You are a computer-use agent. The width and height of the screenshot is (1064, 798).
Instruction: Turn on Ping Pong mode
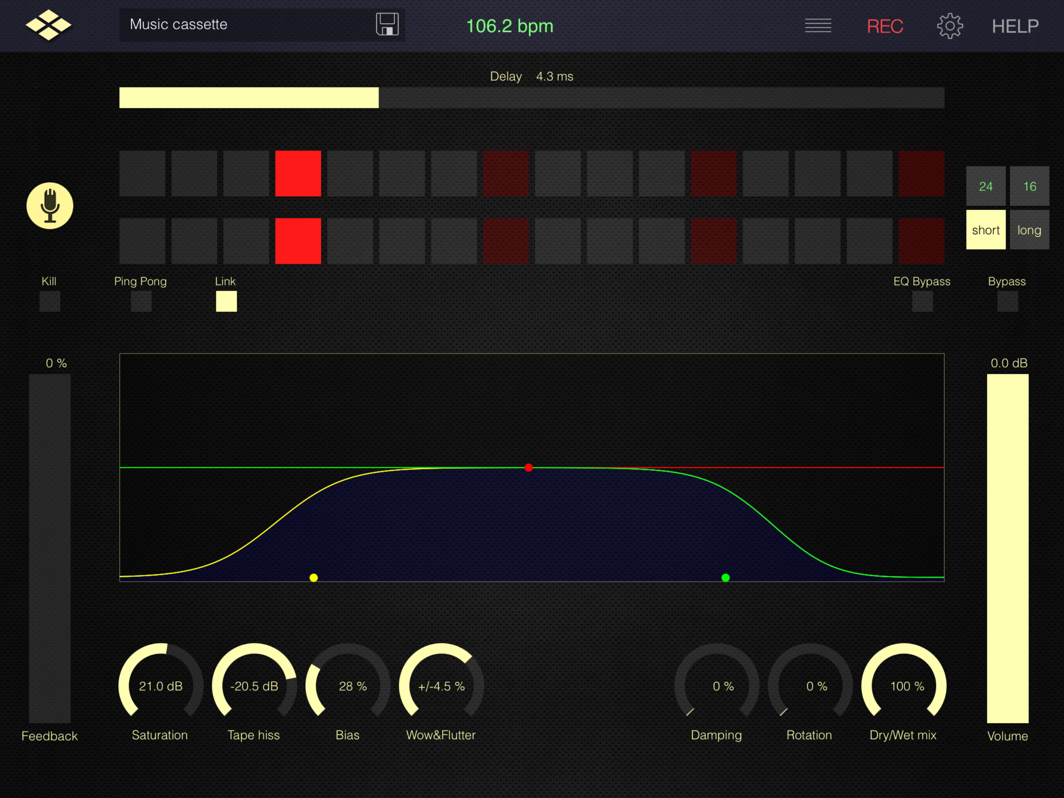pyautogui.click(x=141, y=301)
